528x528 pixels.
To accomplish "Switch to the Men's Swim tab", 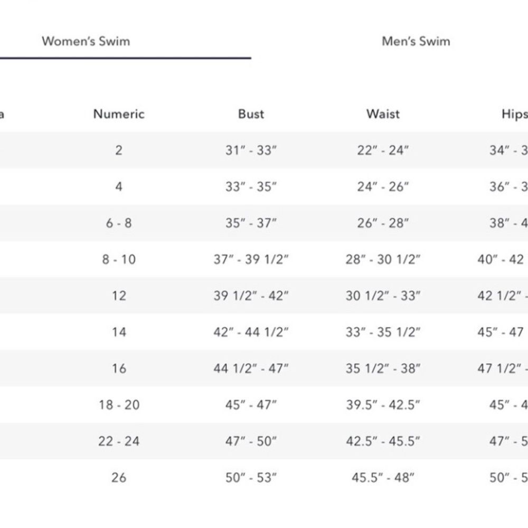I will [416, 41].
